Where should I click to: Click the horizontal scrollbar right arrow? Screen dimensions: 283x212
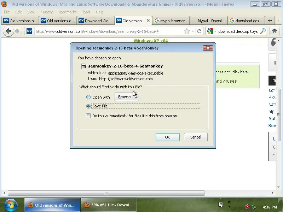[272, 193]
